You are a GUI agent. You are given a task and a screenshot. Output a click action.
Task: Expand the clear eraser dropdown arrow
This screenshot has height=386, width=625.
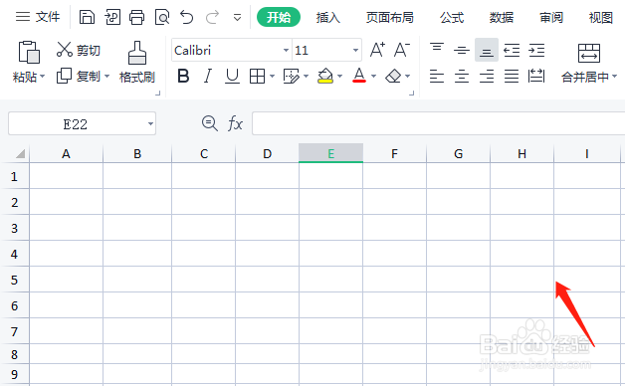[x=408, y=76]
